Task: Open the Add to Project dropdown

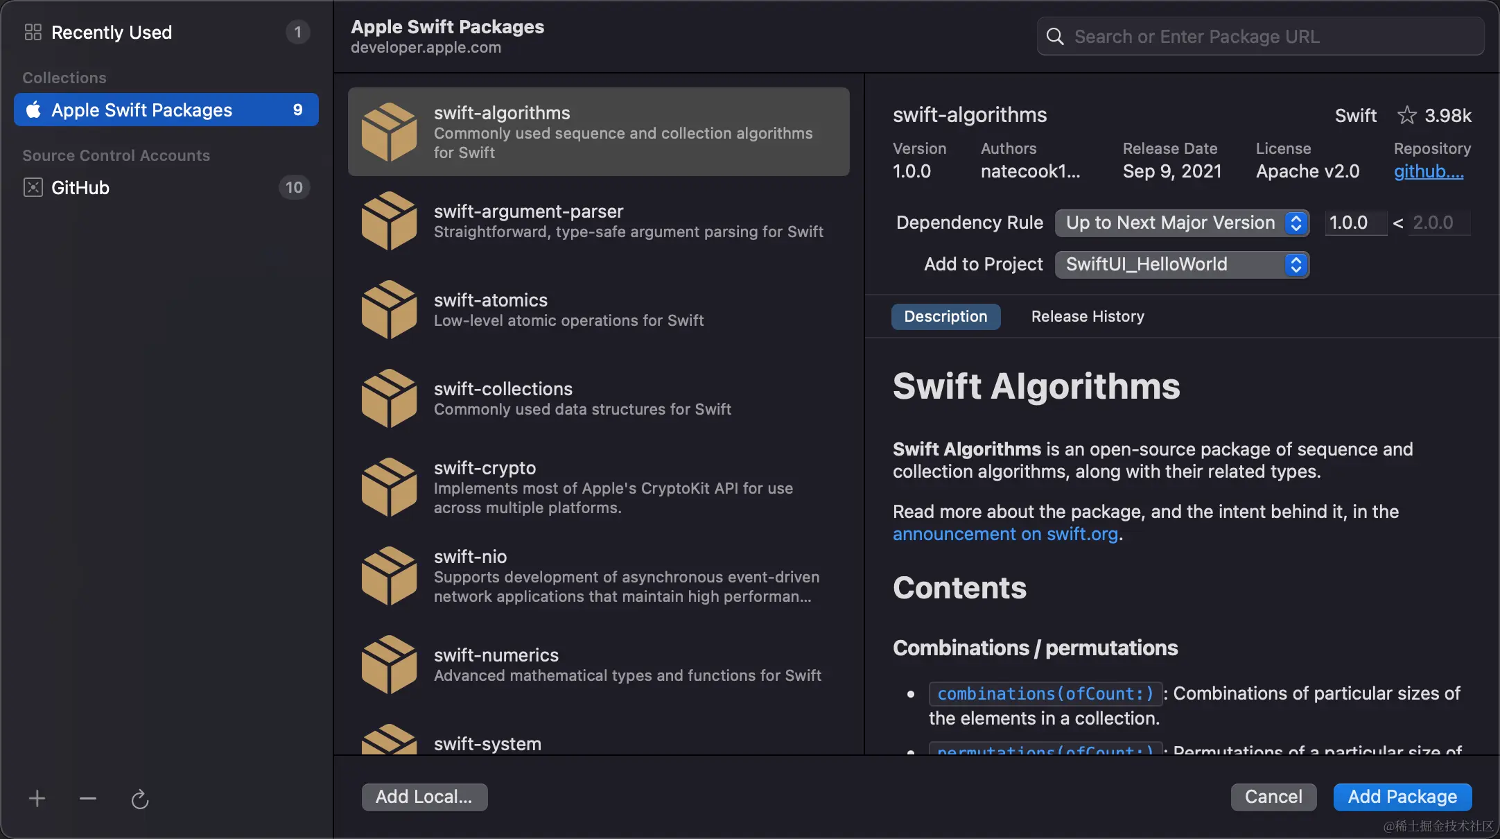Action: coord(1181,264)
